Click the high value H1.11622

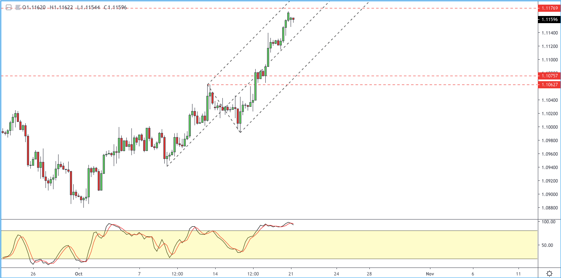(61, 8)
